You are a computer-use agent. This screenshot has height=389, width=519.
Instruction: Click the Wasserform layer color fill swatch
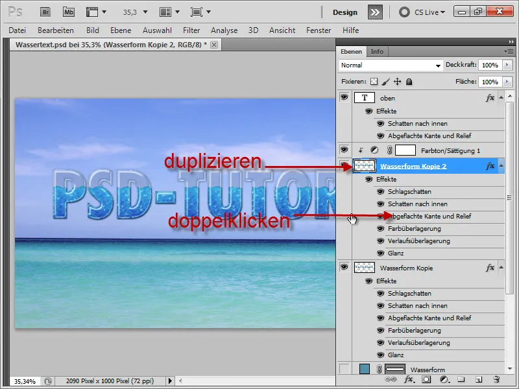tap(365, 369)
